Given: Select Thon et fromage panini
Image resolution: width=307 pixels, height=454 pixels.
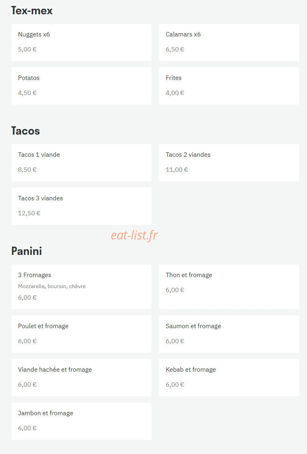Looking at the screenshot, I should 229,287.
